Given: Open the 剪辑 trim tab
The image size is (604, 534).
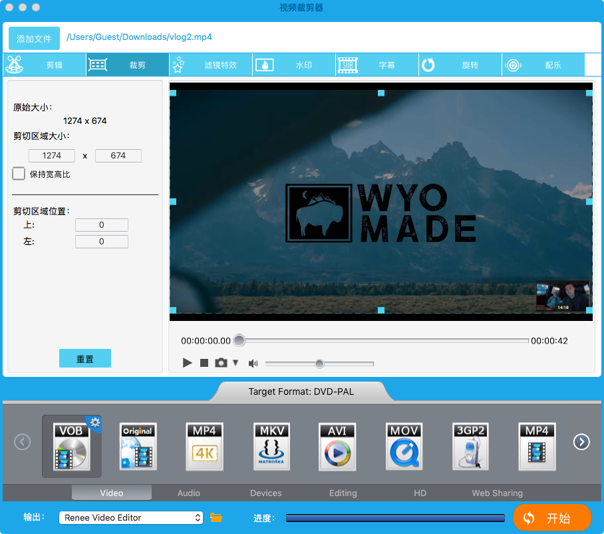Looking at the screenshot, I should point(45,65).
